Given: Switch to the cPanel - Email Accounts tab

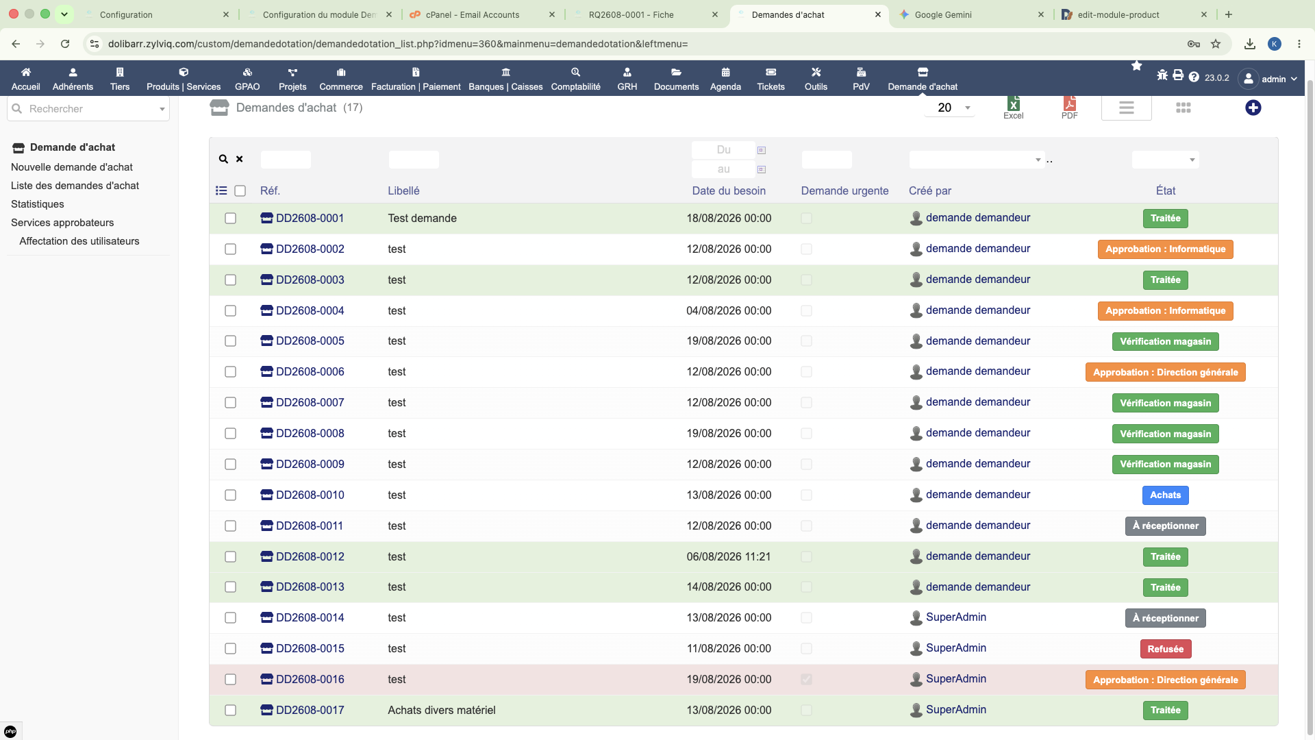Looking at the screenshot, I should [x=473, y=14].
